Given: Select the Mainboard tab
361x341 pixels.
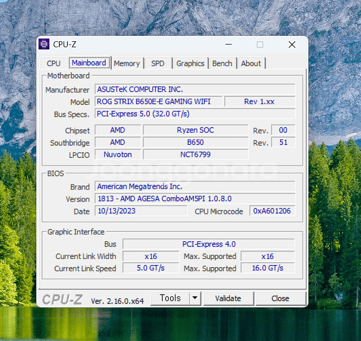Looking at the screenshot, I should point(89,63).
